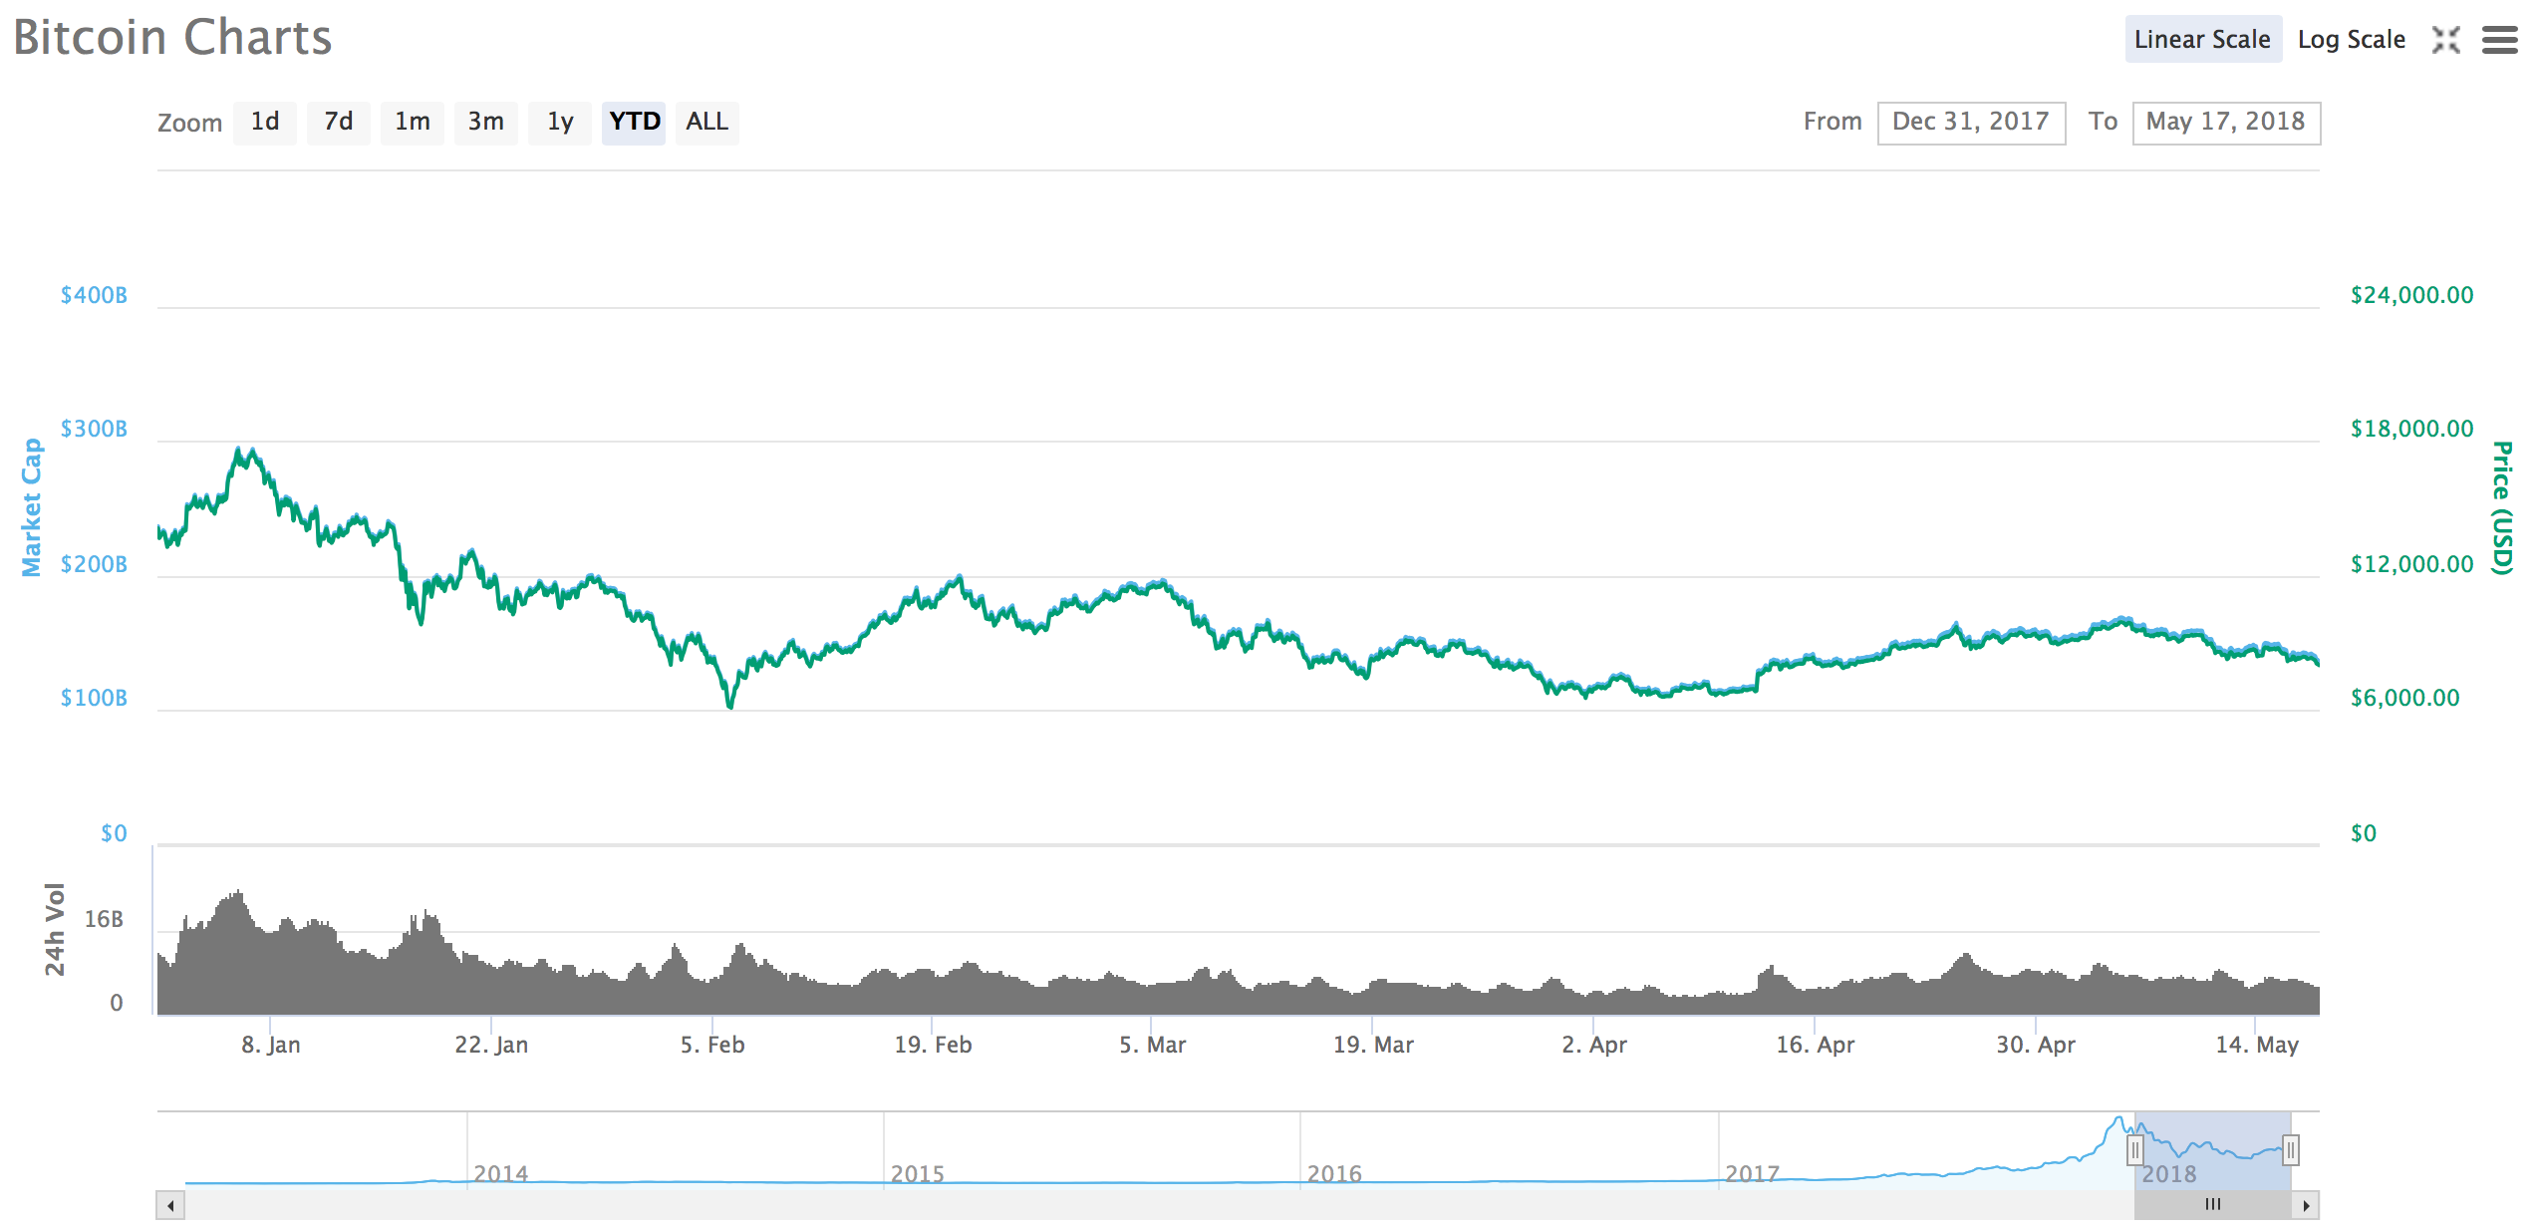Click the 19. Mar date label

tap(1373, 1045)
